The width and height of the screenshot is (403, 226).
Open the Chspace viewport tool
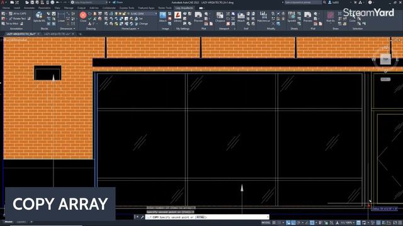coord(220,17)
